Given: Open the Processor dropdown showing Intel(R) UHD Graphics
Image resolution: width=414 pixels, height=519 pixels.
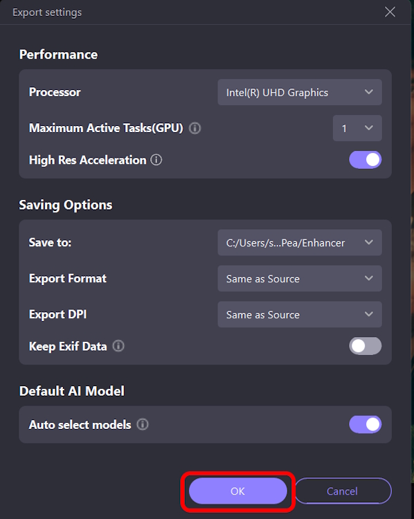Looking at the screenshot, I should (x=300, y=92).
